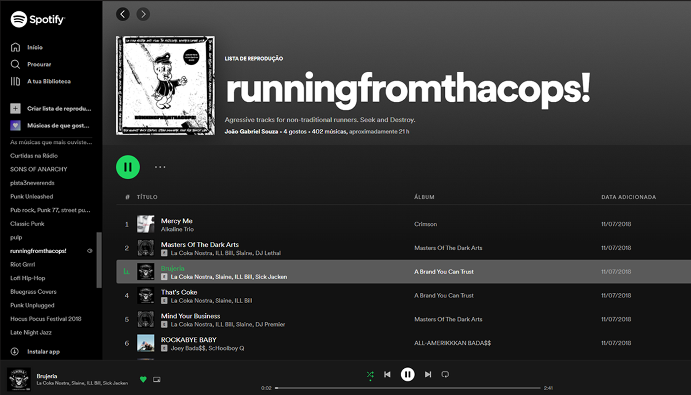The width and height of the screenshot is (691, 395).
Task: Select SONS OF ANARCHY playlist
Action: click(38, 169)
